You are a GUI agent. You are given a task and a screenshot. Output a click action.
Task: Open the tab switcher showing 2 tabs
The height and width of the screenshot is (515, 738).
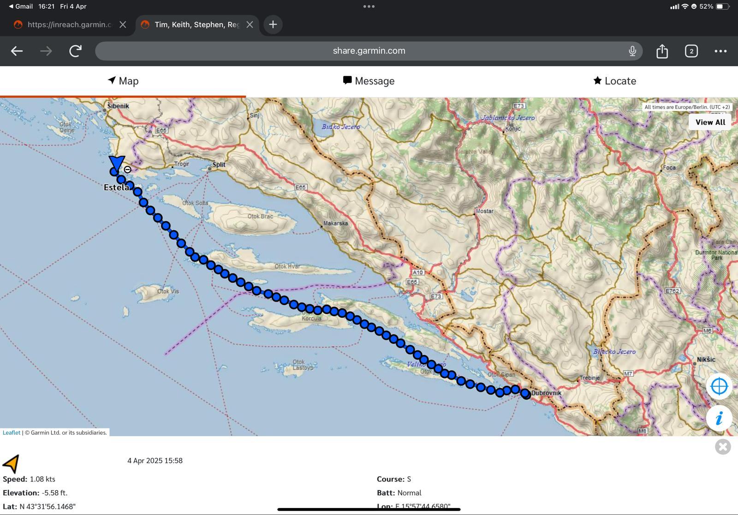coord(691,51)
